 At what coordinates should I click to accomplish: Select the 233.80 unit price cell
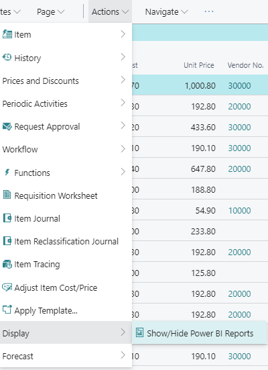click(203, 231)
